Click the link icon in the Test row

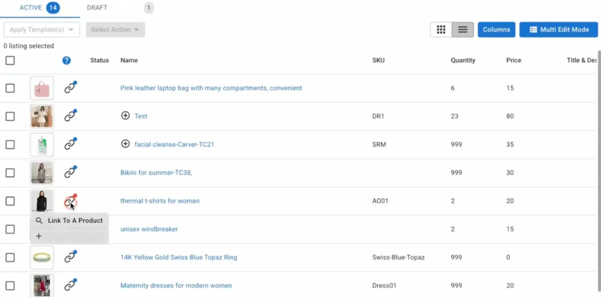point(70,115)
